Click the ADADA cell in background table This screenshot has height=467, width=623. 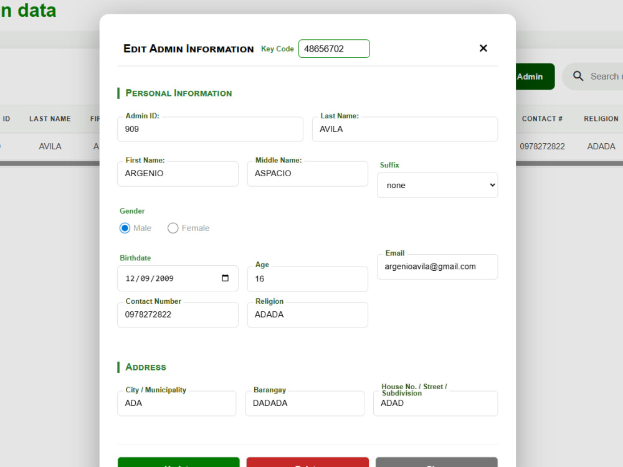[601, 146]
